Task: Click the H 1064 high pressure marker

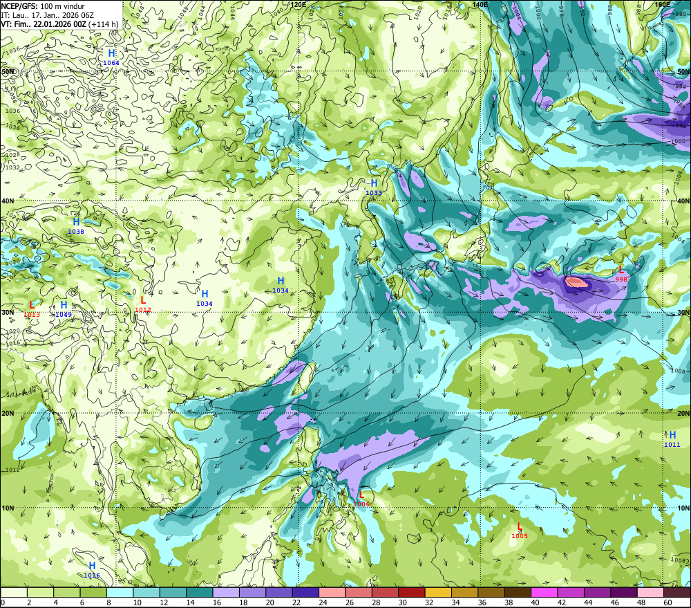Action: pyautogui.click(x=111, y=57)
